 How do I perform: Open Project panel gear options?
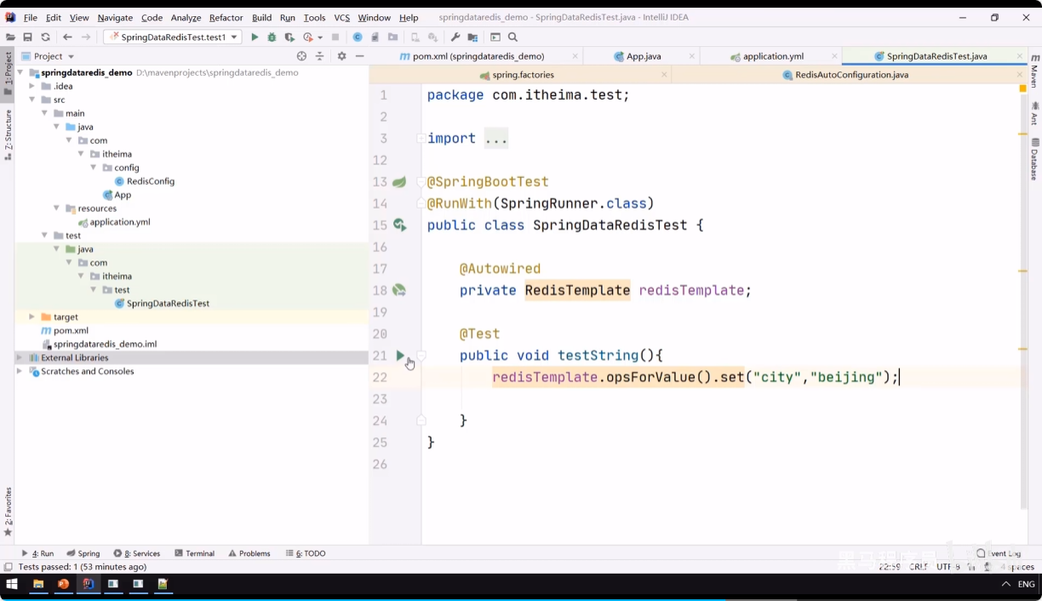[341, 56]
